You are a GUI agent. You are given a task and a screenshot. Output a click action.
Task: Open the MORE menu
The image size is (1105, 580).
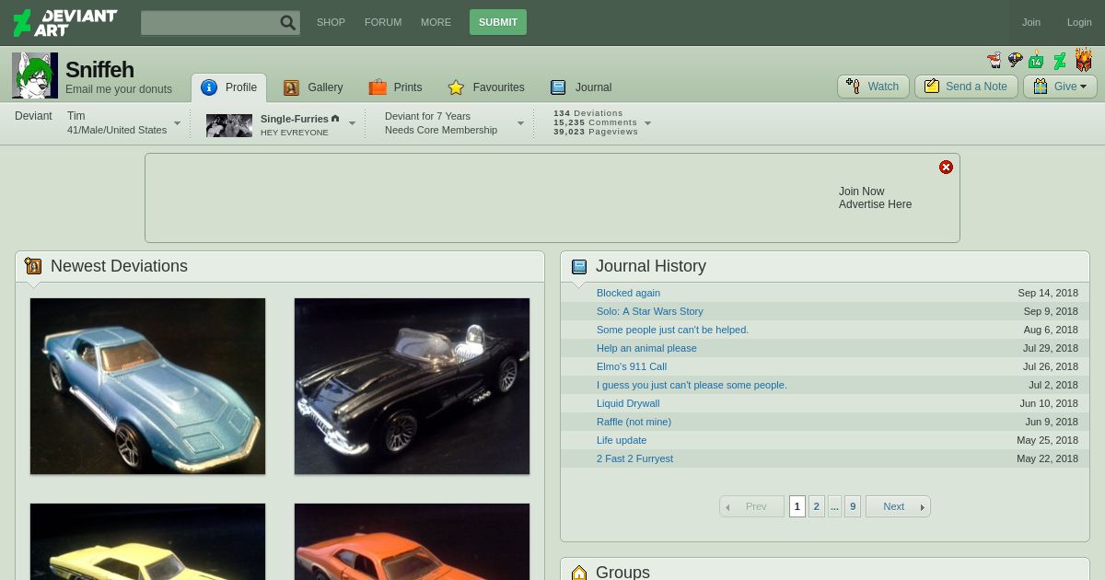(436, 22)
